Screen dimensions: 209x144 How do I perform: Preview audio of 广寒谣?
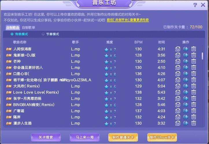(186, 111)
